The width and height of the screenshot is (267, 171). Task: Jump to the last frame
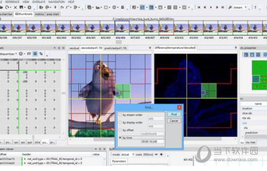[222, 7]
